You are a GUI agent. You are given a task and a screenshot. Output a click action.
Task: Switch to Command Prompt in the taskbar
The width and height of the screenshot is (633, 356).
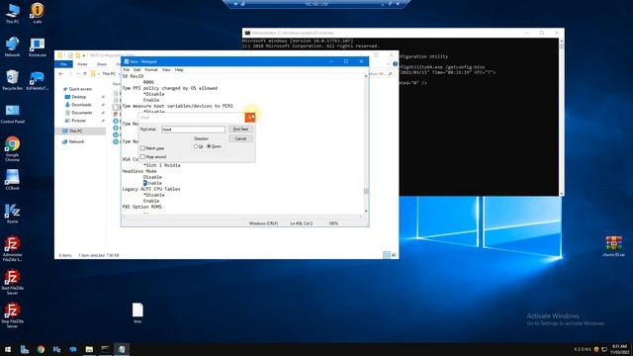(x=106, y=349)
